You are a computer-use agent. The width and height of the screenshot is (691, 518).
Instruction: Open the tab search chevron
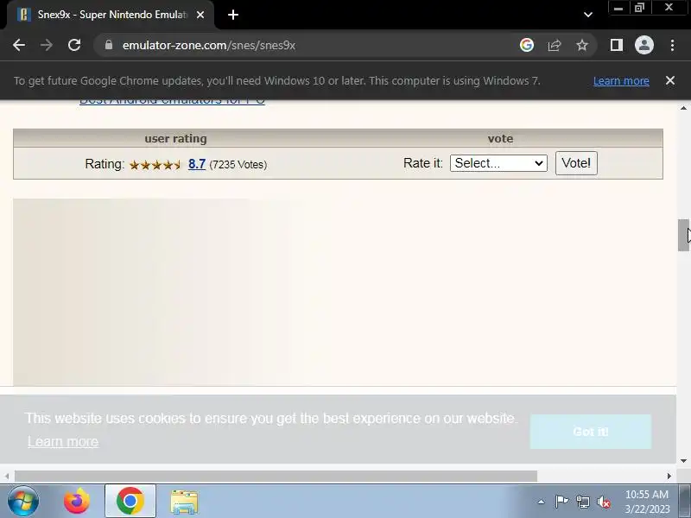(588, 15)
